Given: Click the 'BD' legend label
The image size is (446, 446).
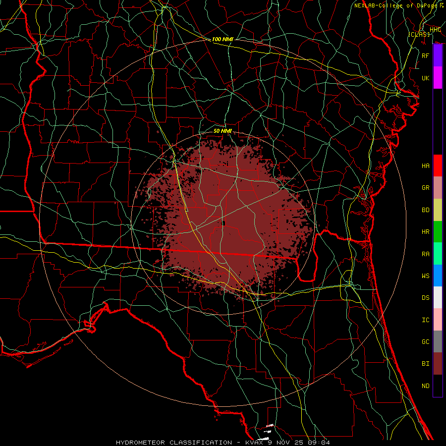Looking at the screenshot, I should [426, 210].
